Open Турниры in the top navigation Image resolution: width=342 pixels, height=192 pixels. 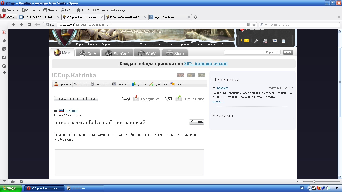click(184, 44)
